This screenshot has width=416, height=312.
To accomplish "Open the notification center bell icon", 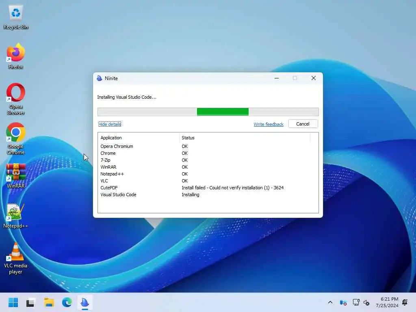I will click(x=405, y=302).
